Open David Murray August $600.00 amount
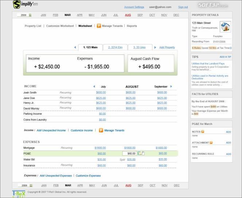 point(130,108)
